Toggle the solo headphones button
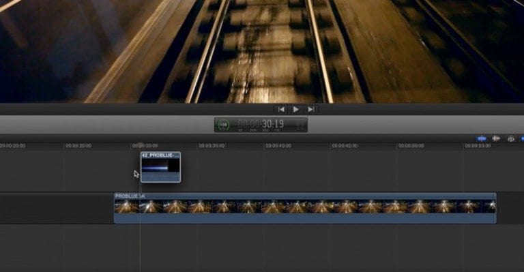 pyautogui.click(x=510, y=139)
